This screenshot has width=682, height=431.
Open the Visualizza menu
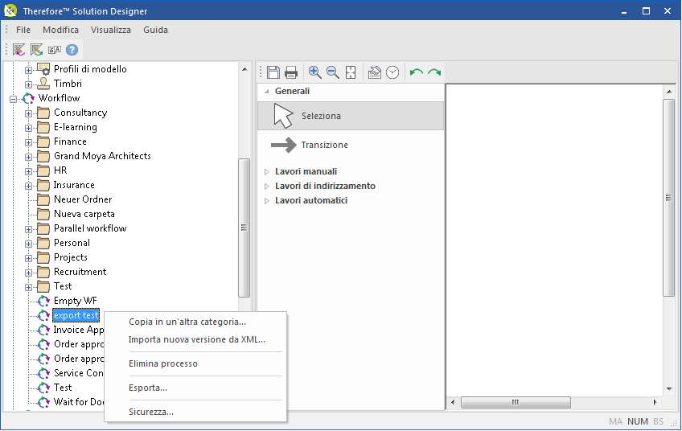[110, 30]
